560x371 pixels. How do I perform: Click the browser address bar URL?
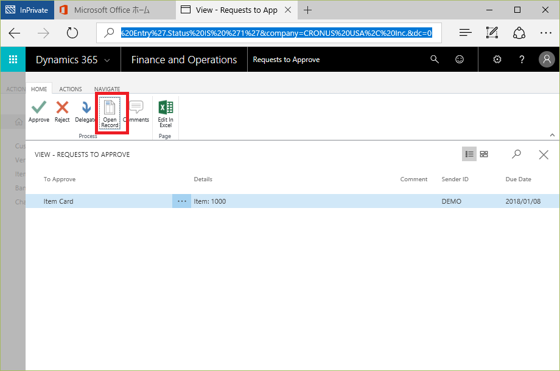[276, 33]
